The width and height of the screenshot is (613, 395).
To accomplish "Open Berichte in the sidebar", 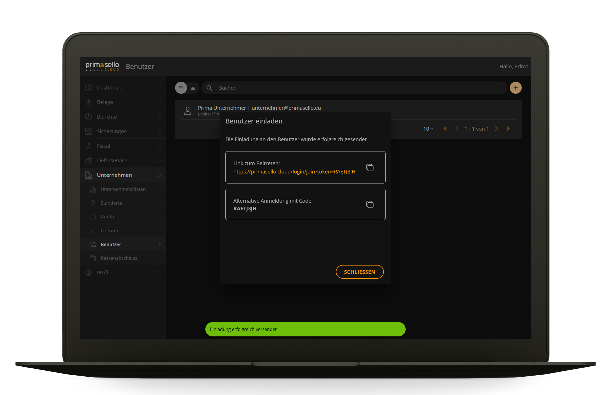I will click(107, 117).
